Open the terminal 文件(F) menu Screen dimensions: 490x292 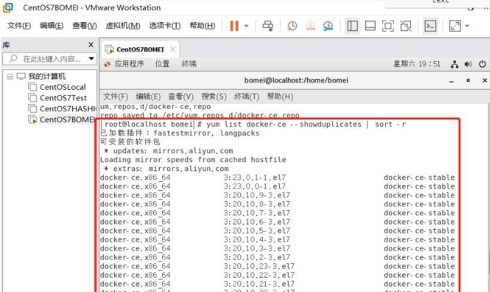pyautogui.click(x=115, y=96)
